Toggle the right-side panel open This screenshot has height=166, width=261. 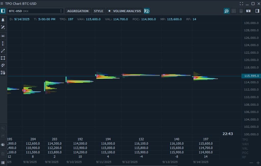click(257, 11)
